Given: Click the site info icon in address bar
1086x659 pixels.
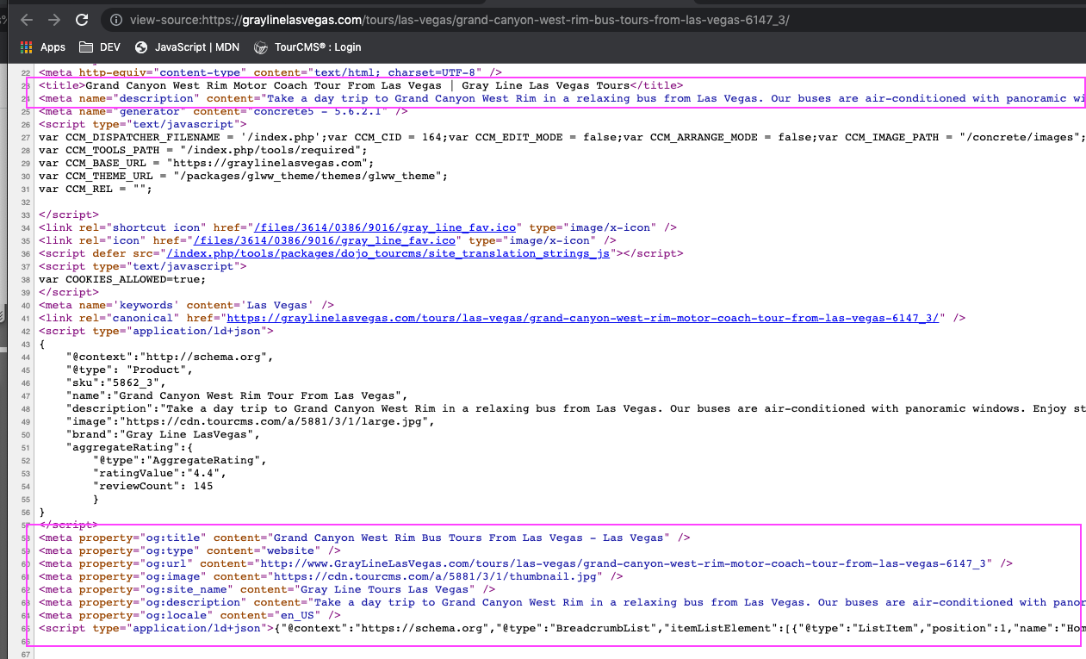Looking at the screenshot, I should [x=115, y=20].
